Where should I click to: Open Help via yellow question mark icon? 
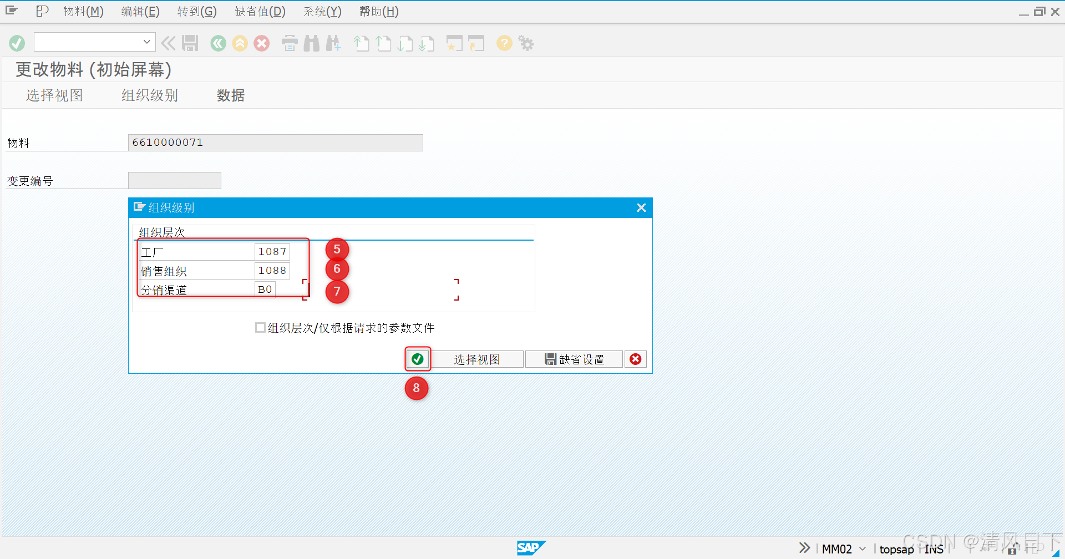[x=504, y=43]
